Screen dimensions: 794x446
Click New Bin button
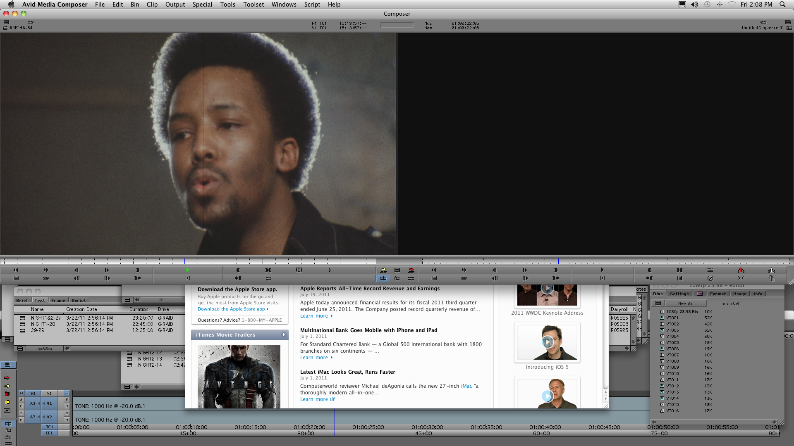coord(685,303)
